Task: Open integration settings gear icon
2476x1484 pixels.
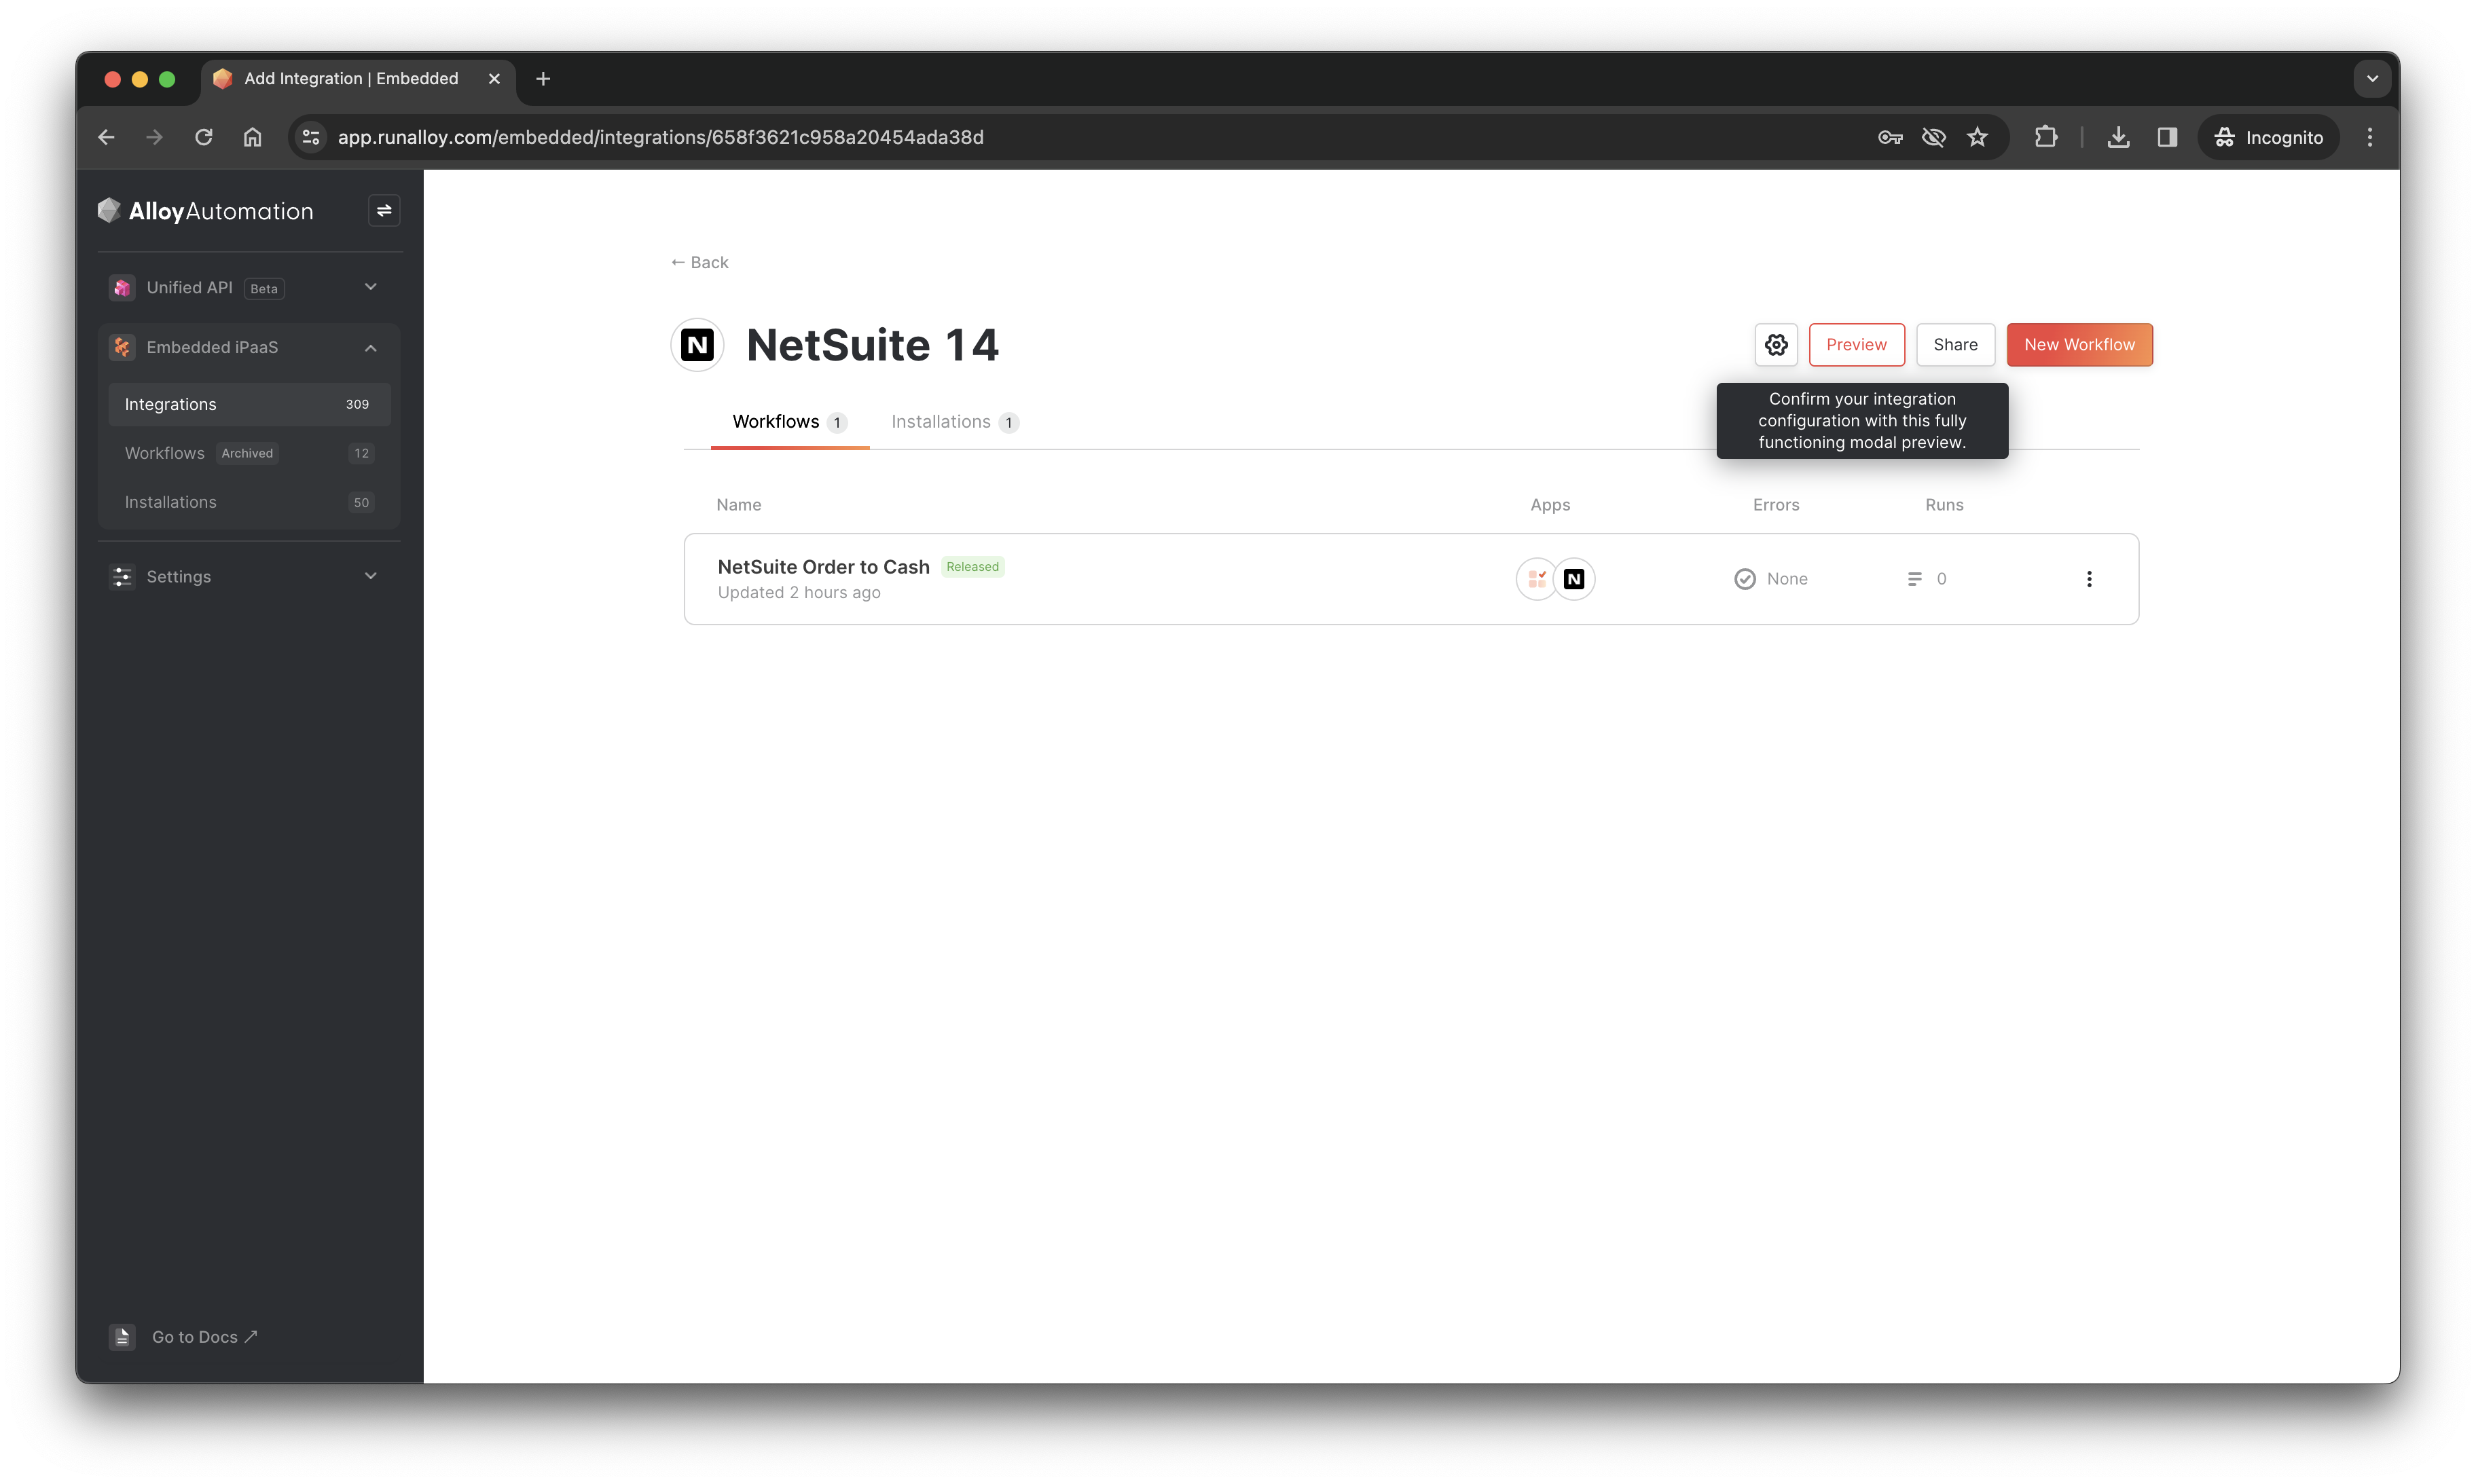Action: coord(1776,345)
